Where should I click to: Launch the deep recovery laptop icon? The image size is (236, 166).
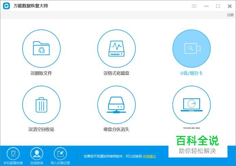[191, 105]
